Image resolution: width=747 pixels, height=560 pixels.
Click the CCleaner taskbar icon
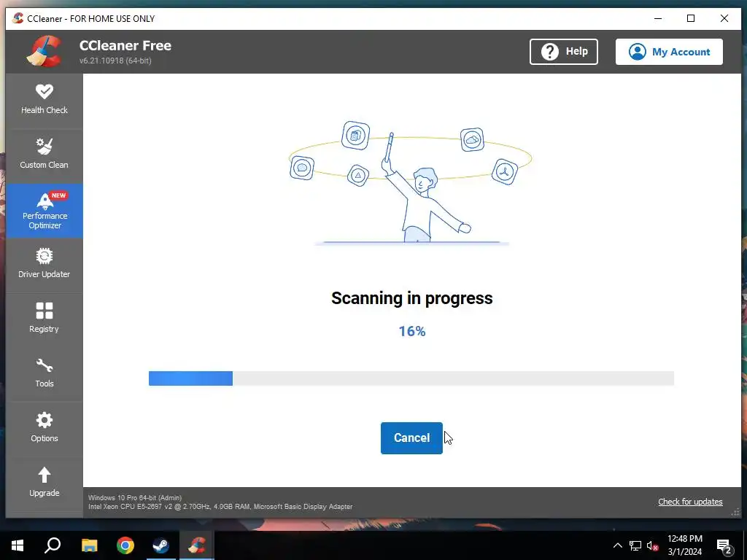pos(197,545)
